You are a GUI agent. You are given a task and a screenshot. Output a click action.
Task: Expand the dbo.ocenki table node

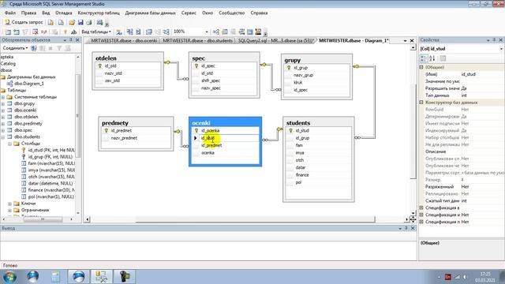click(3, 110)
